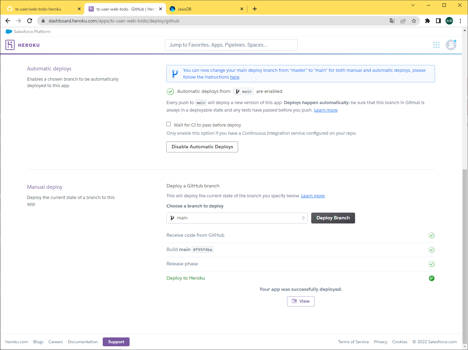Open the Terms of Service link
This screenshot has width=468, height=350.
point(353,342)
